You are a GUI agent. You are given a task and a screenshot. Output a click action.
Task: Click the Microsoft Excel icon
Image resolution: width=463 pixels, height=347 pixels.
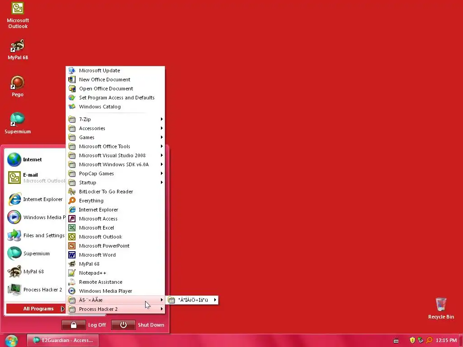72,228
